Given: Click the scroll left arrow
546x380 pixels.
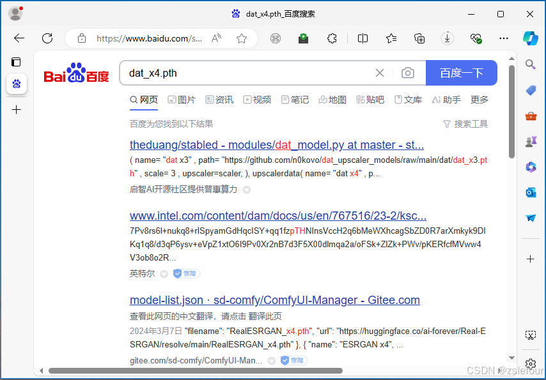Looking at the screenshot, I should [x=42, y=370].
